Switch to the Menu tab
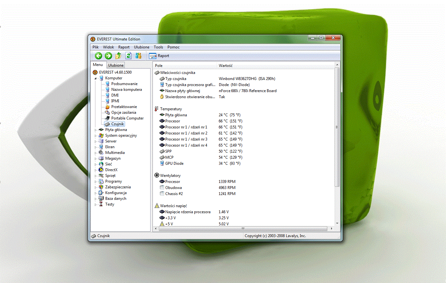The height and width of the screenshot is (283, 446). (x=98, y=65)
